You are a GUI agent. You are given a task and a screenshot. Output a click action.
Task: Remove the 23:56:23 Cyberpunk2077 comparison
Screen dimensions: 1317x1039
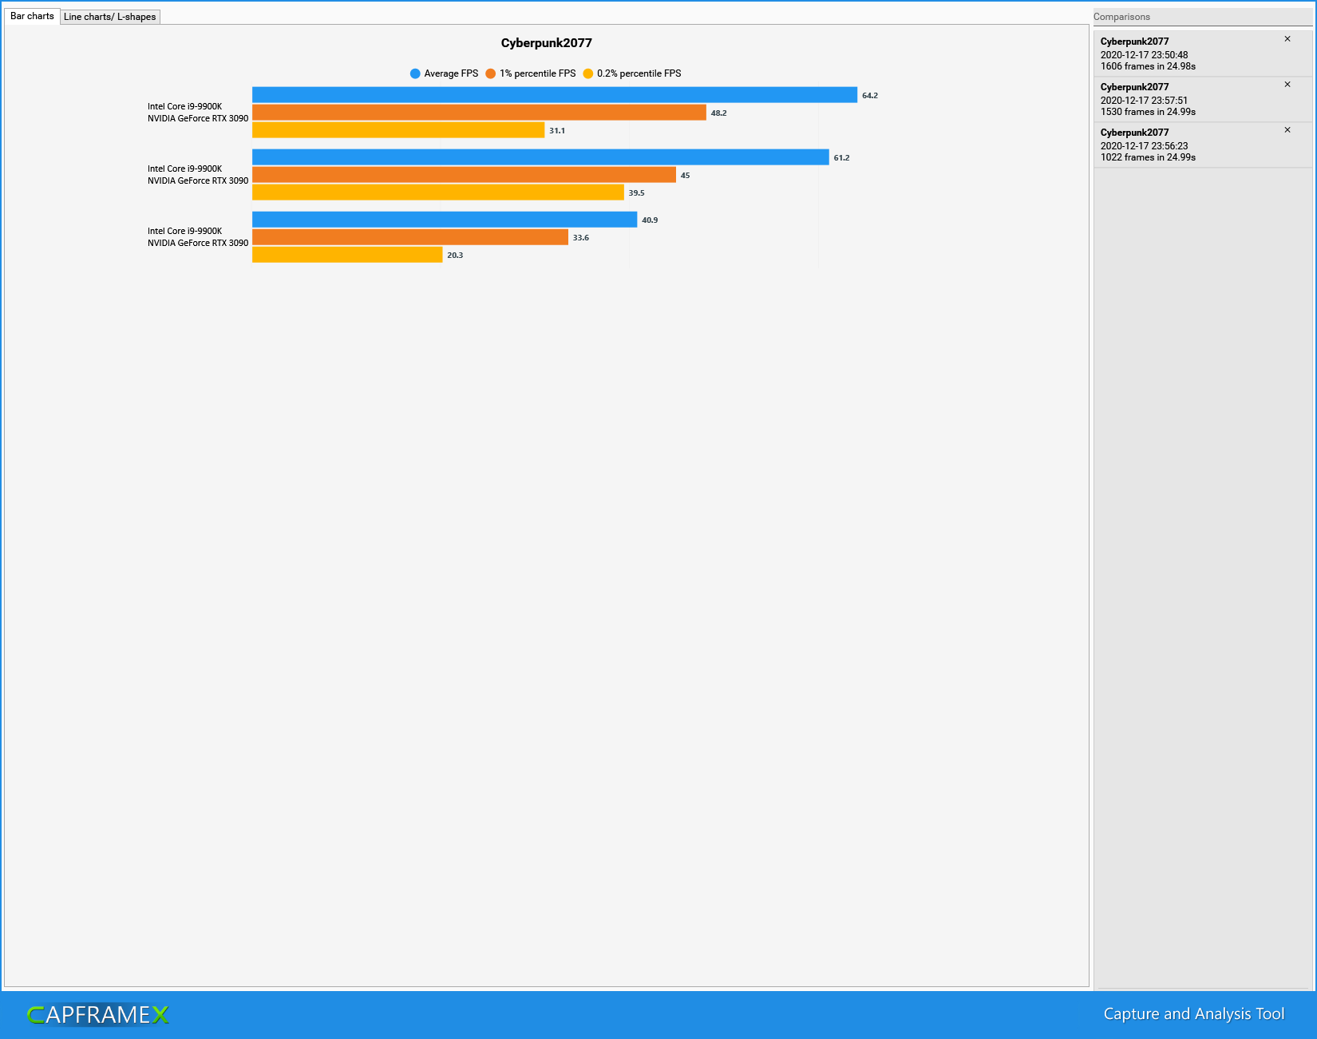point(1287,130)
